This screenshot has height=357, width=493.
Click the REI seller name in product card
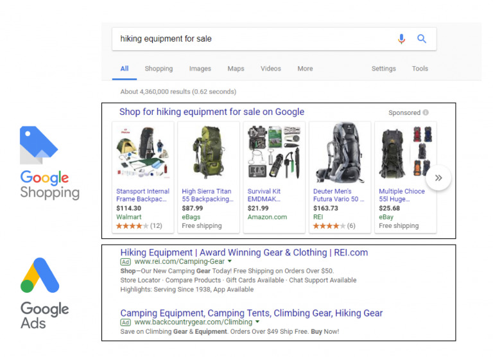[x=318, y=217]
